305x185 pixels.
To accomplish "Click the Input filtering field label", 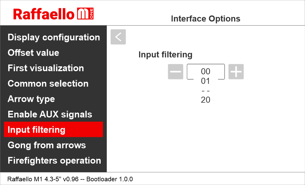I will (x=165, y=55).
